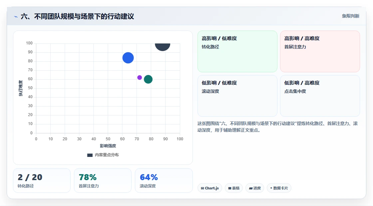Click the 2 / 20 转化路径 stat card
Image resolution: width=373 pixels, height=206 pixels.
point(42,180)
